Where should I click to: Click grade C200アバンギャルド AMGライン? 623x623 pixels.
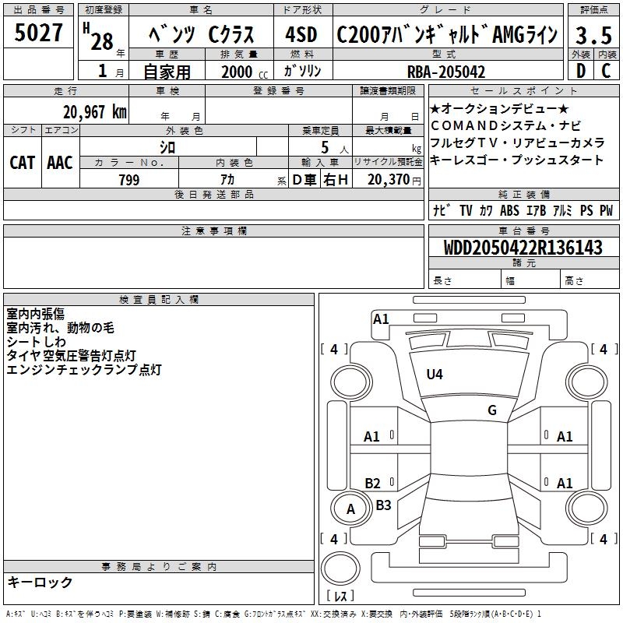(447, 34)
